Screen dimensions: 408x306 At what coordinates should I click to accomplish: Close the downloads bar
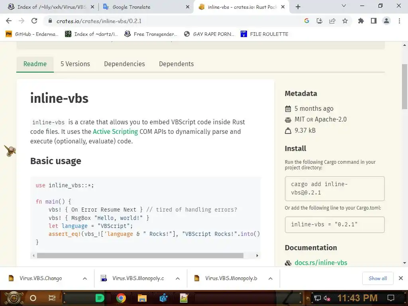click(x=401, y=278)
